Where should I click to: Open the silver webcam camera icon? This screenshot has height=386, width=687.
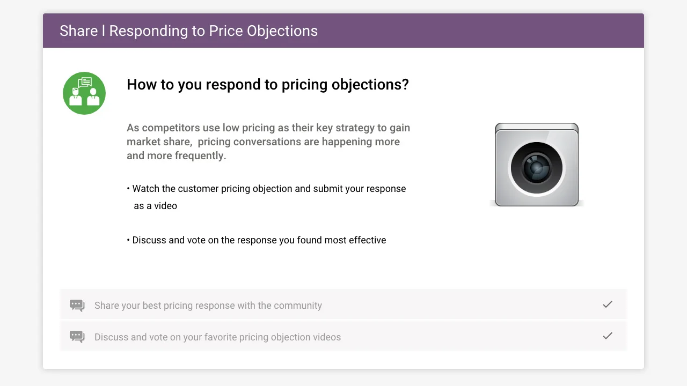click(537, 165)
